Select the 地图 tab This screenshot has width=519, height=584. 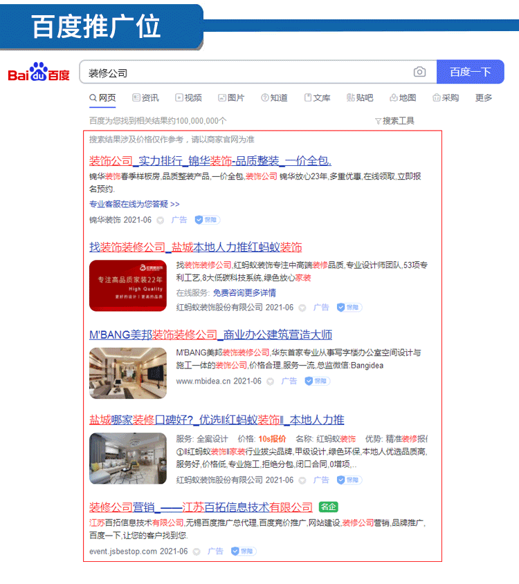point(403,98)
